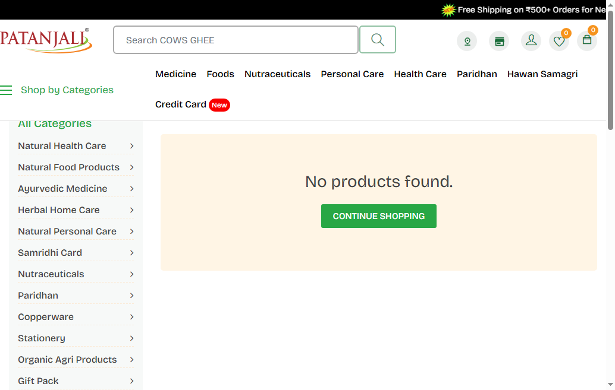Expand Organic Agri Products chevron
615x390 pixels.
pos(132,360)
